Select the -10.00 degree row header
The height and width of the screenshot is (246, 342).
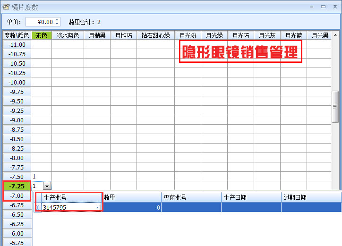[x=17, y=82]
